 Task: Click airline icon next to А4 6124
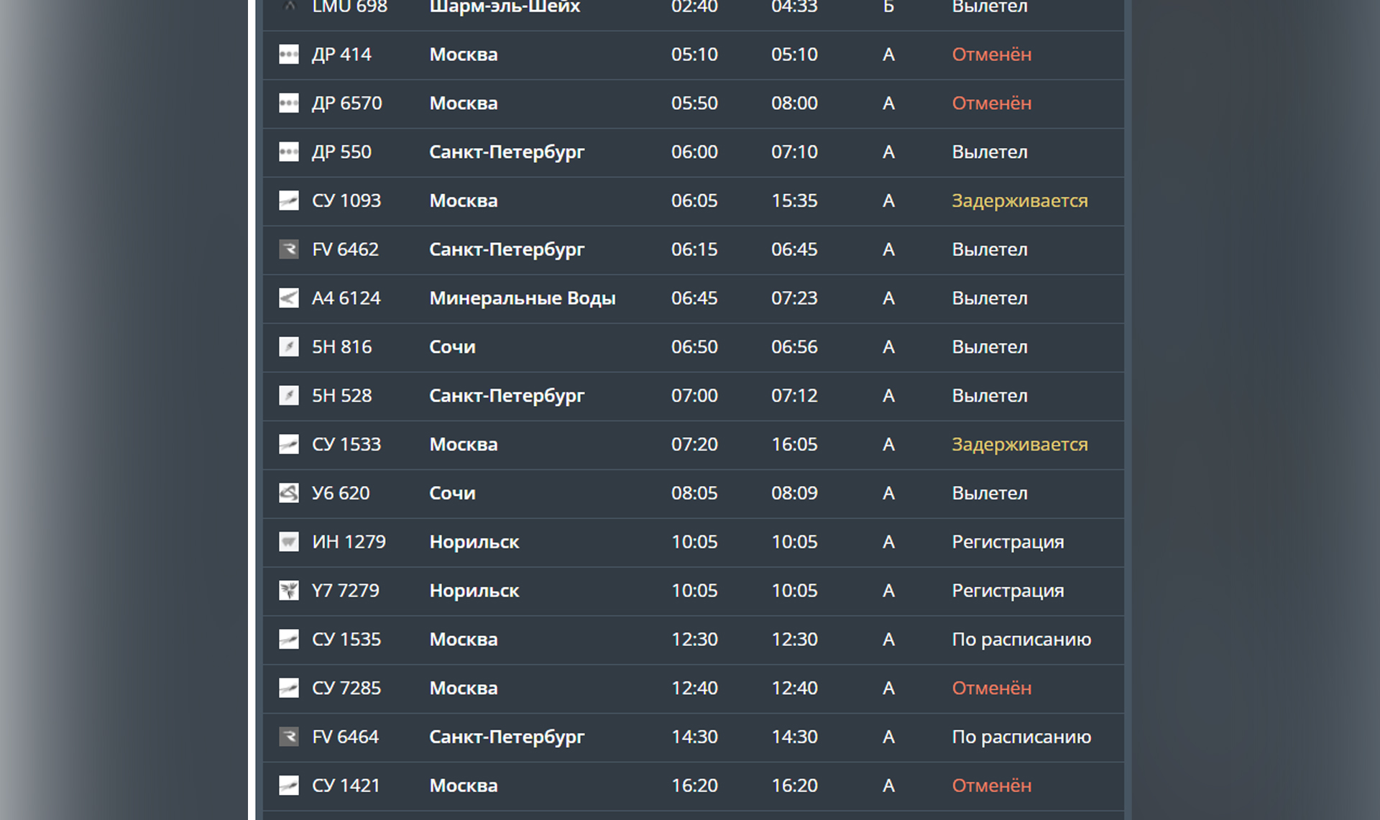pos(288,298)
